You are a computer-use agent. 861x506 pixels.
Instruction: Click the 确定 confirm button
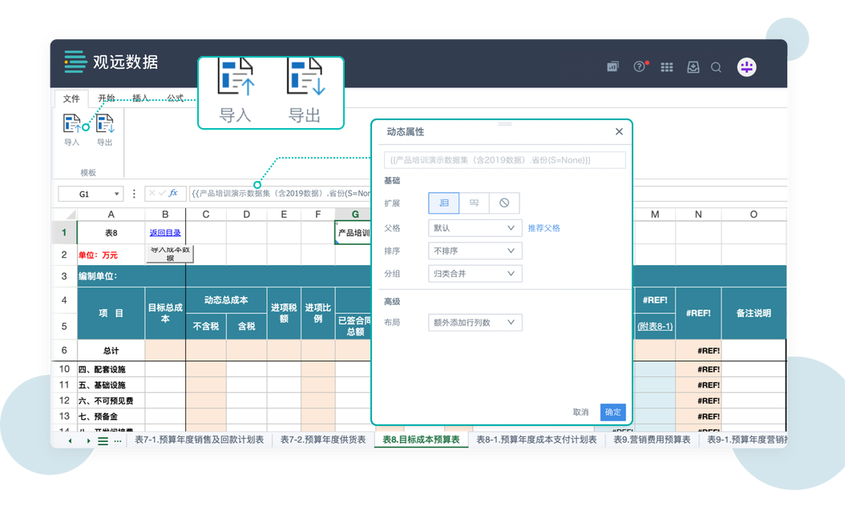click(613, 412)
